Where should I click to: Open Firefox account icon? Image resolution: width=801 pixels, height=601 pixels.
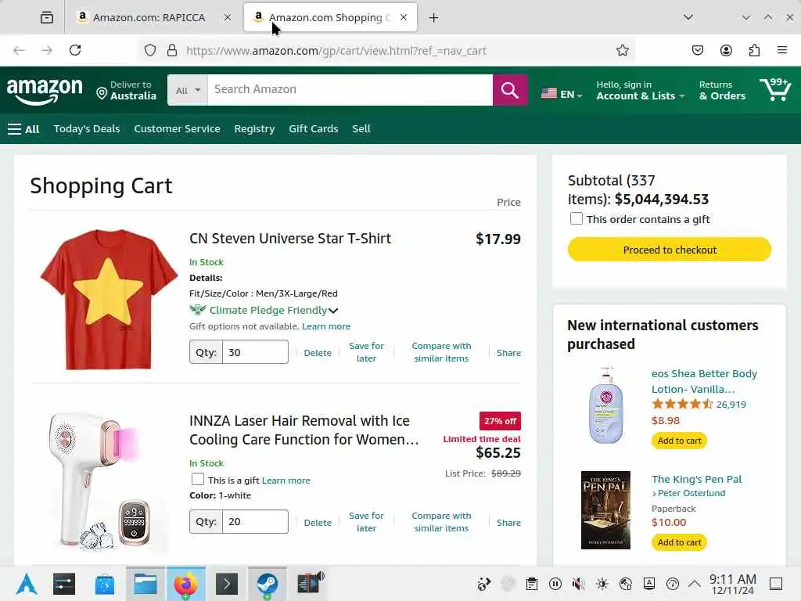(726, 50)
